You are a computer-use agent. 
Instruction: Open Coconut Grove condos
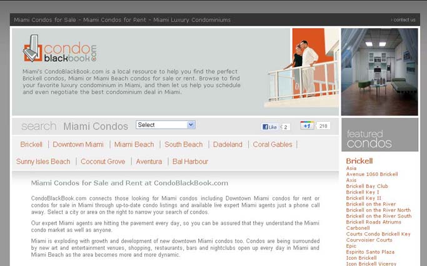103,162
